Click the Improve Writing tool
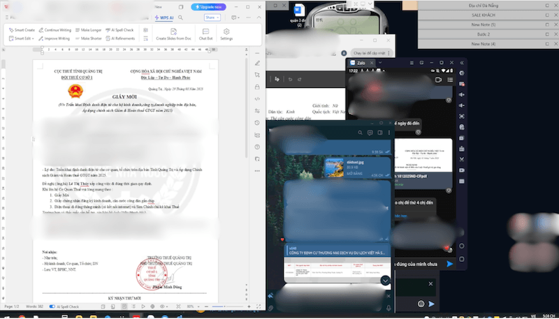 click(x=55, y=38)
